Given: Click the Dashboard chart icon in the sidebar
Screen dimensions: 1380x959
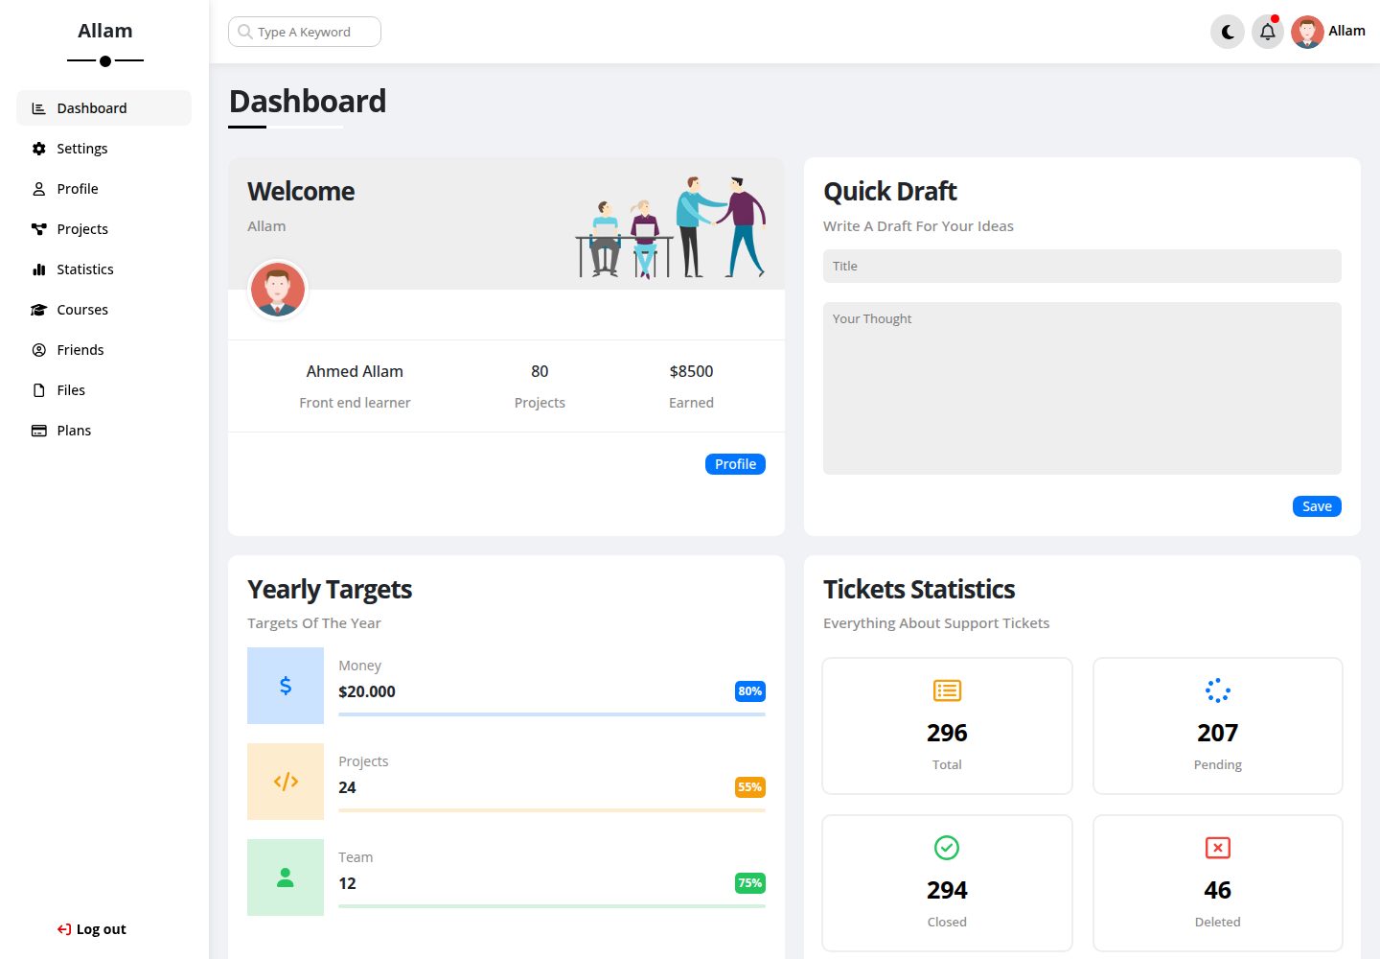Looking at the screenshot, I should point(39,108).
